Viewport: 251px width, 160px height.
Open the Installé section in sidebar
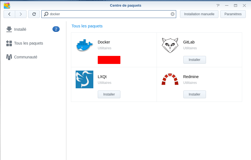[20, 29]
